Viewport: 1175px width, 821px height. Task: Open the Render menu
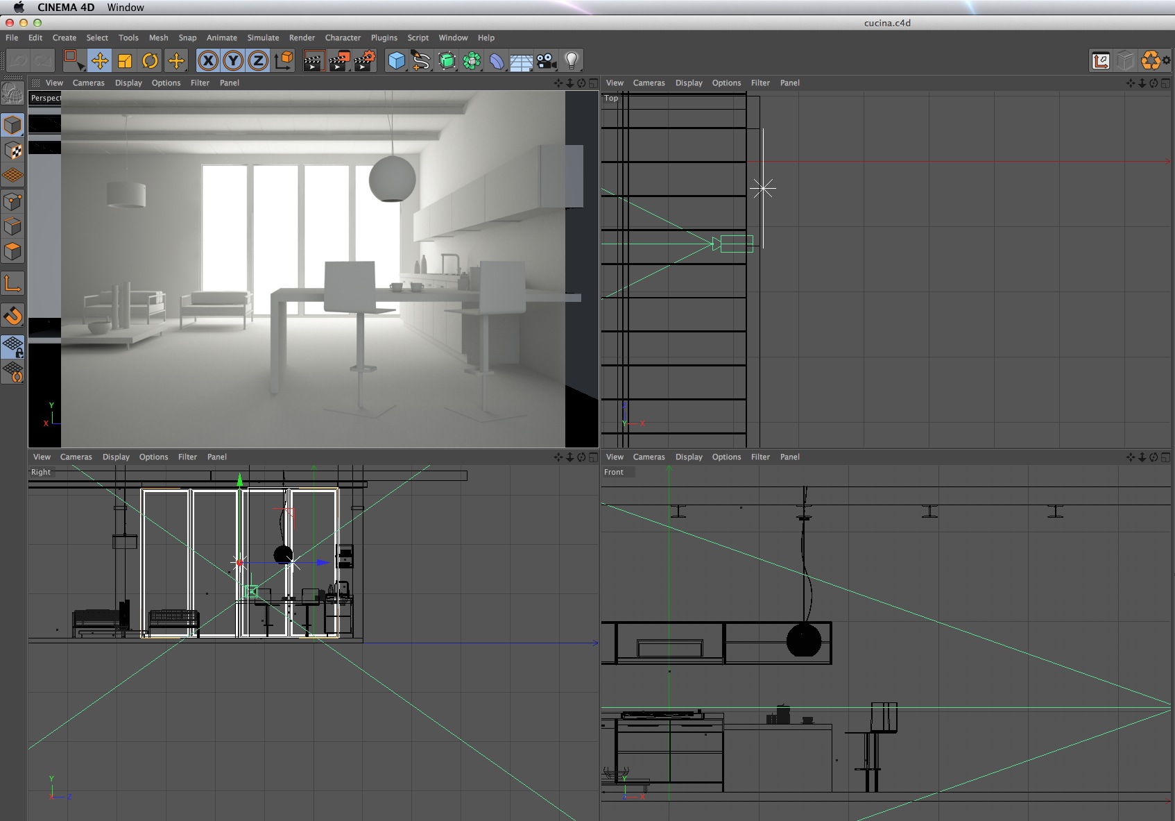click(302, 37)
